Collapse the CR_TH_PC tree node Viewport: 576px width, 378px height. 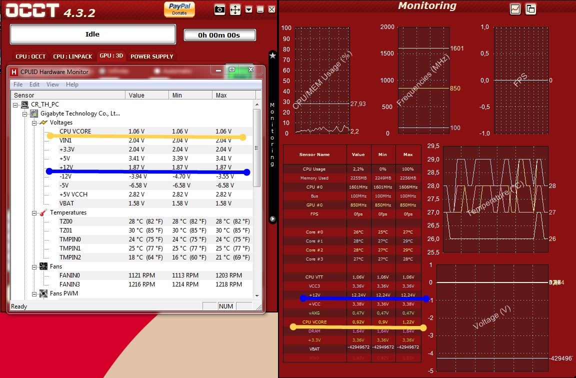(x=15, y=105)
